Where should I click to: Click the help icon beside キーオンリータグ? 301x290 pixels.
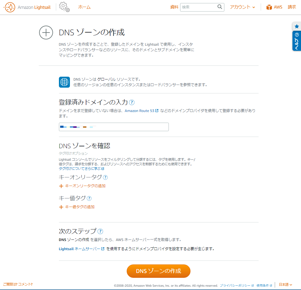pos(105,177)
